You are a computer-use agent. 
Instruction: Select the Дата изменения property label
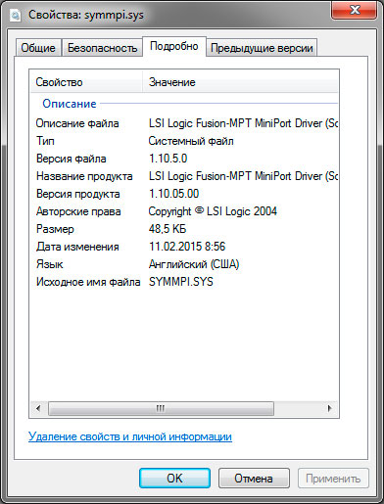tap(77, 247)
